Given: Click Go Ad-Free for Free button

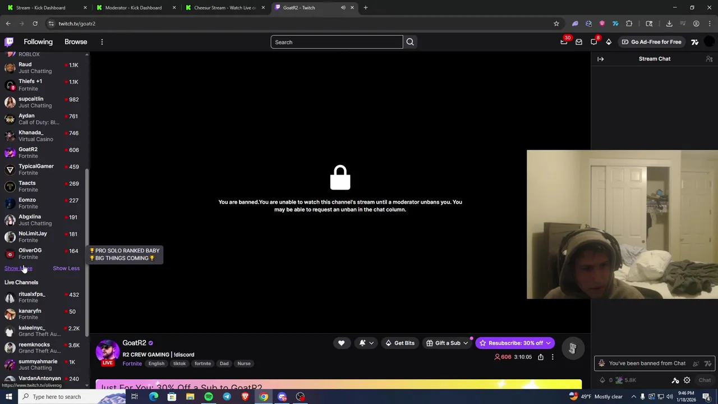Looking at the screenshot, I should tap(651, 42).
